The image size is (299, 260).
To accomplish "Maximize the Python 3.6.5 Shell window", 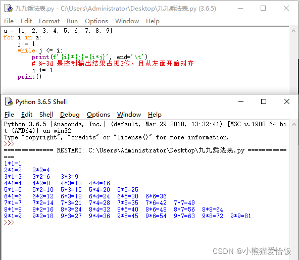I will pos(264,101).
